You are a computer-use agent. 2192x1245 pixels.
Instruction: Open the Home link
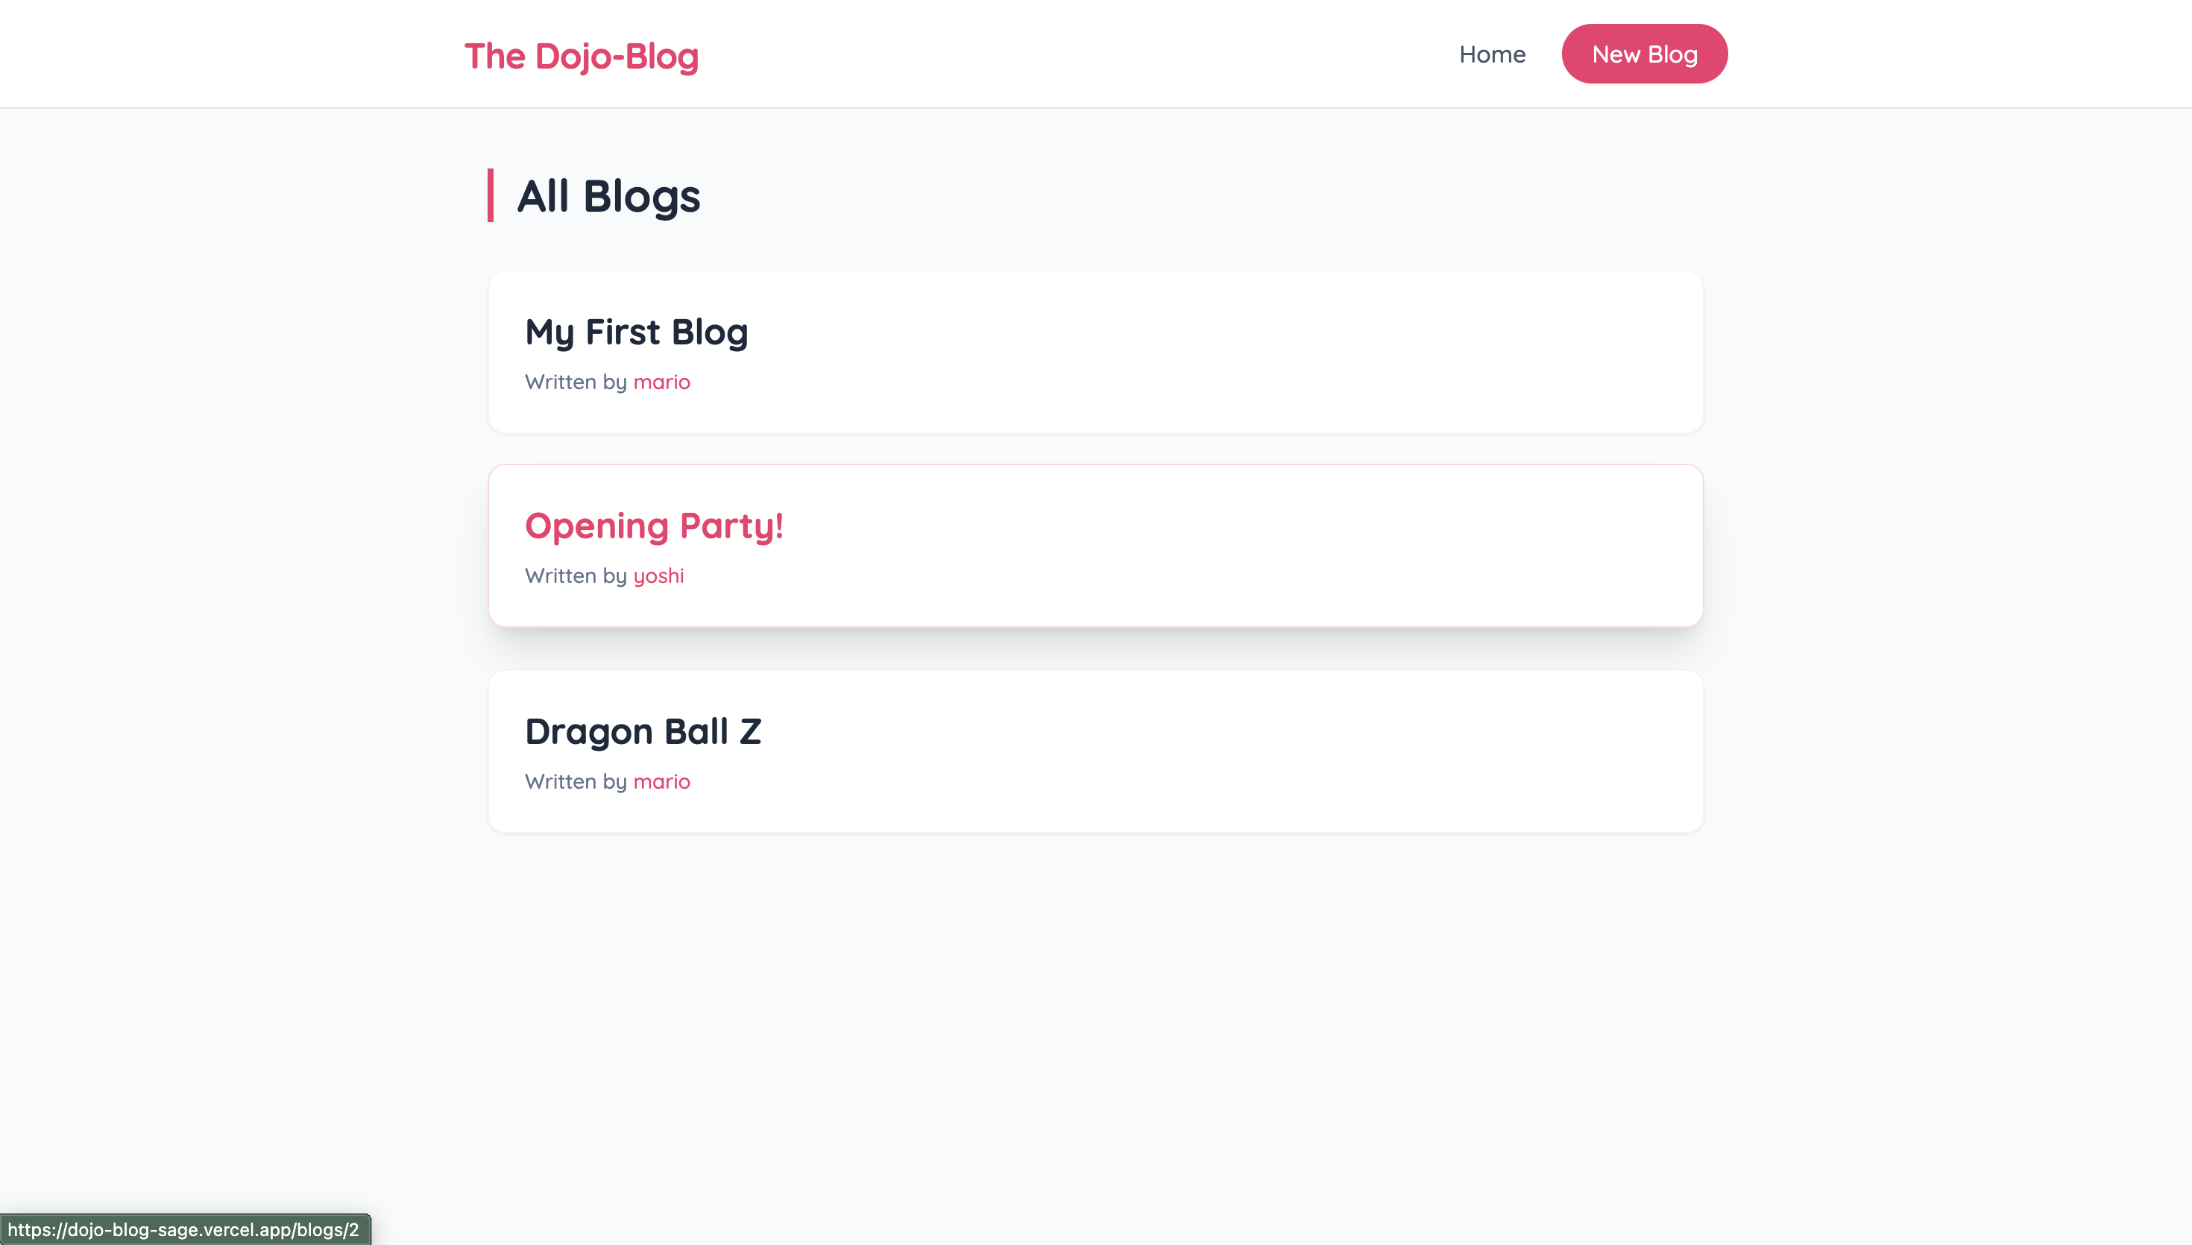[x=1492, y=54]
